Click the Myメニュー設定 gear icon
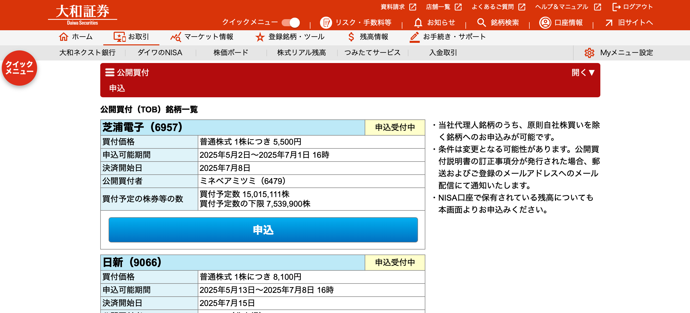The image size is (690, 313). (x=589, y=53)
